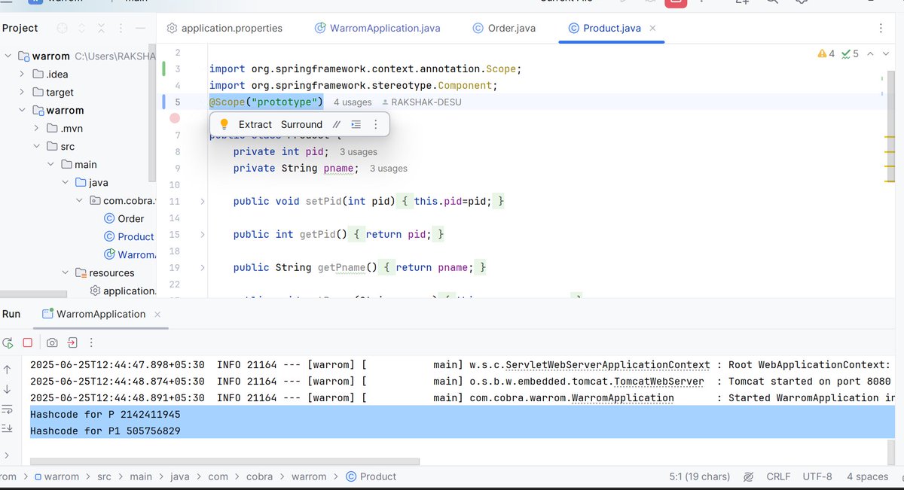Viewport: 904px width, 490px height.
Task: Click the RAKSHAK-DESU author hint
Action: (x=421, y=102)
